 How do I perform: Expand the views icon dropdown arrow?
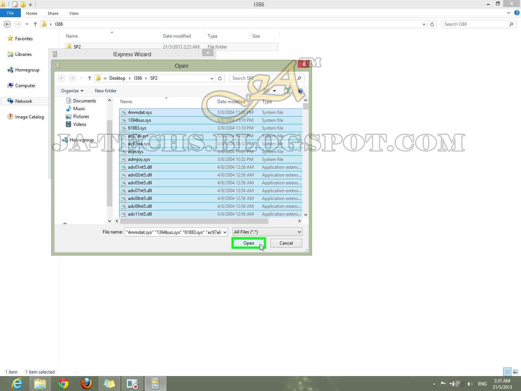(275, 91)
